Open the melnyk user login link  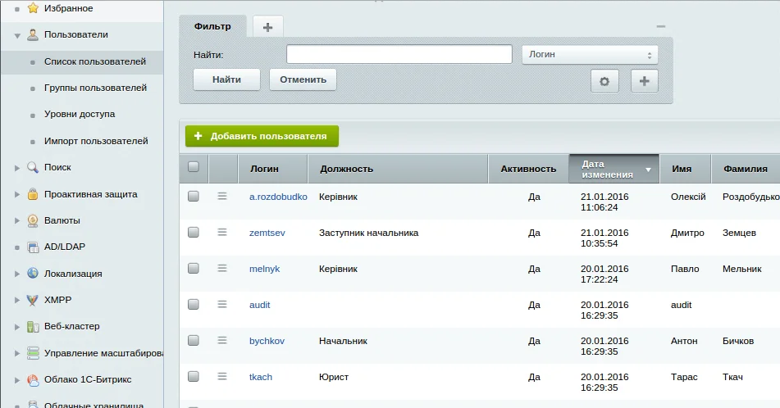point(264,269)
